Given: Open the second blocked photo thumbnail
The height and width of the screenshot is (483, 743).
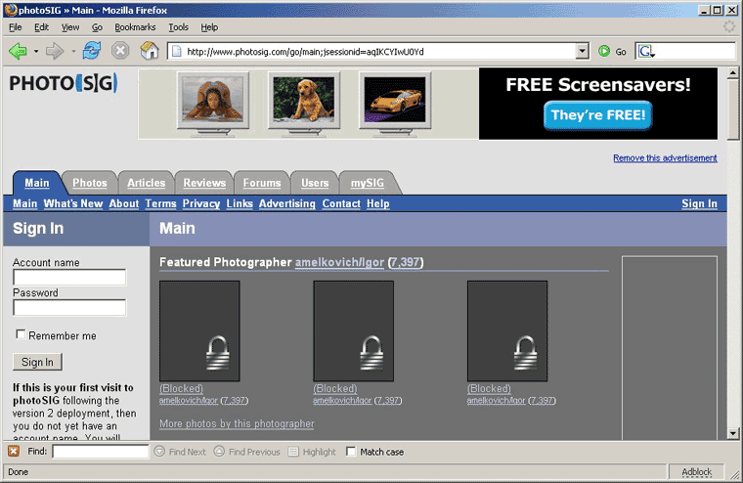Looking at the screenshot, I should tap(354, 330).
